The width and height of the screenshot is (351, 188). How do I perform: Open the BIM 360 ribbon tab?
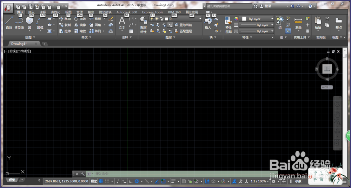click(174, 12)
